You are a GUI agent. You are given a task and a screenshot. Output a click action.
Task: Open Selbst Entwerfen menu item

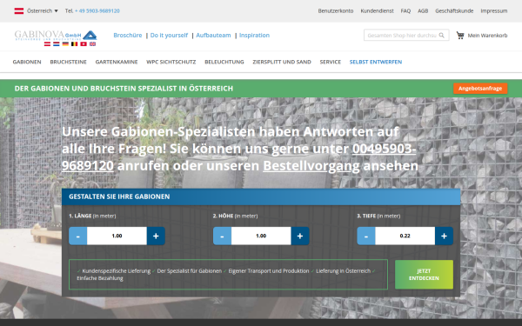(x=376, y=62)
